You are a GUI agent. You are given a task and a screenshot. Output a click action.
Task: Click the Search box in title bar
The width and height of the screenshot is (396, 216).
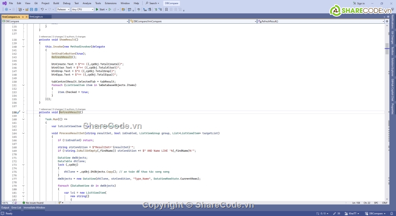[153, 3]
